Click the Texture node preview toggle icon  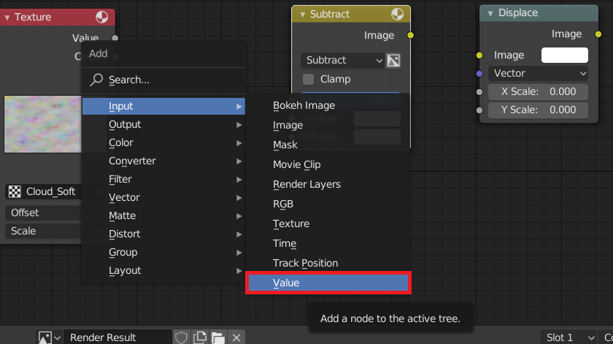[x=101, y=17]
